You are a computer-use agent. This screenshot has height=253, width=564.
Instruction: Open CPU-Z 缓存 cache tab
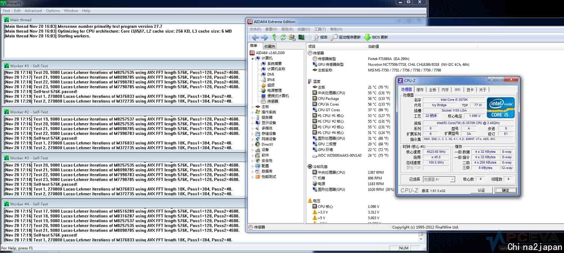[x=420, y=89]
